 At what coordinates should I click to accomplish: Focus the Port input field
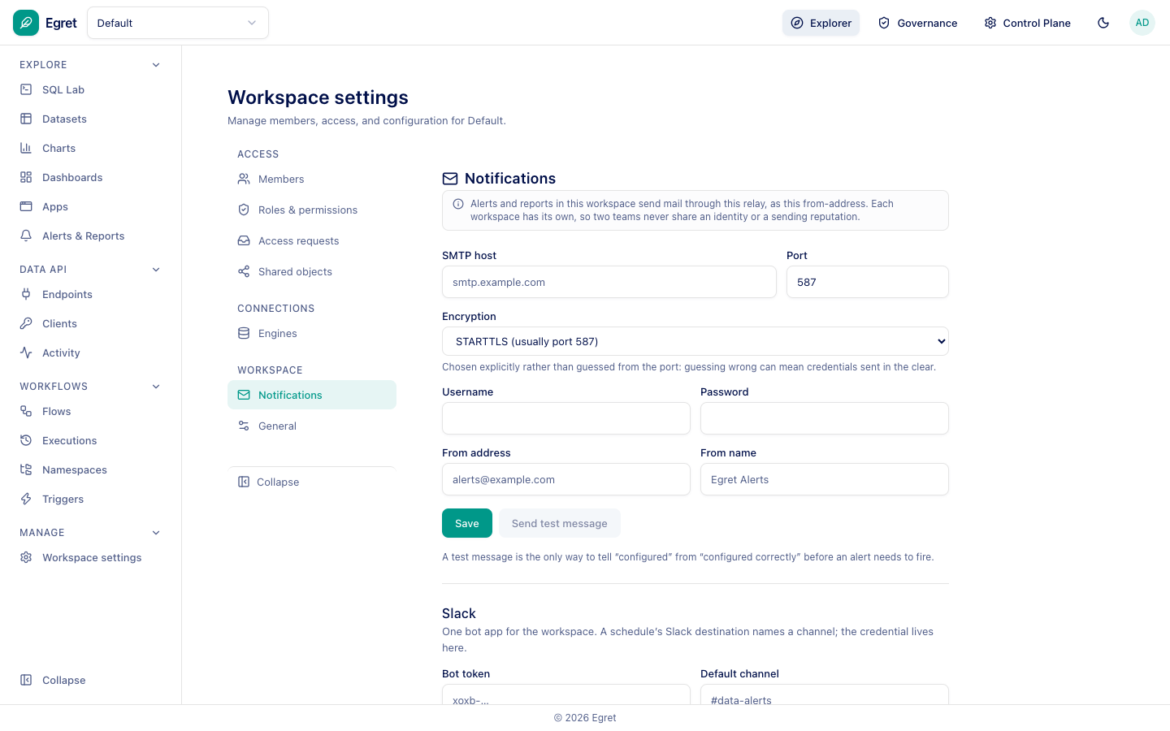pos(868,282)
